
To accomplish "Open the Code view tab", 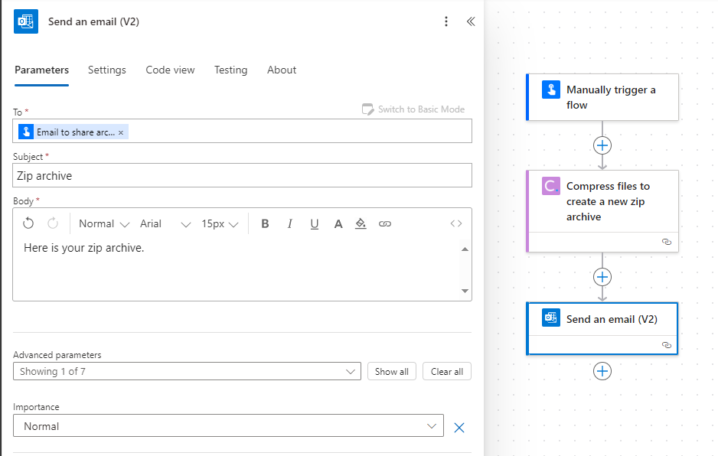I will coord(170,70).
